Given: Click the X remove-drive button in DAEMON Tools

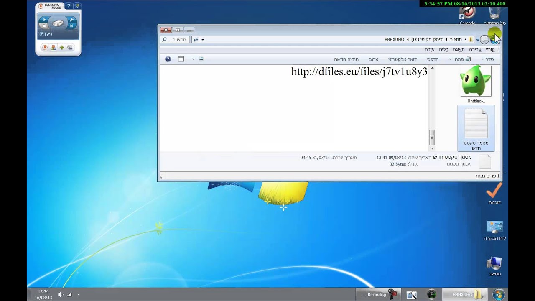Looking at the screenshot, I should (71, 26).
